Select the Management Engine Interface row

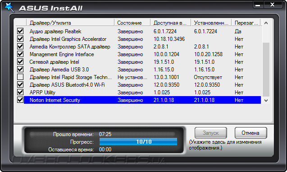[x=142, y=54]
